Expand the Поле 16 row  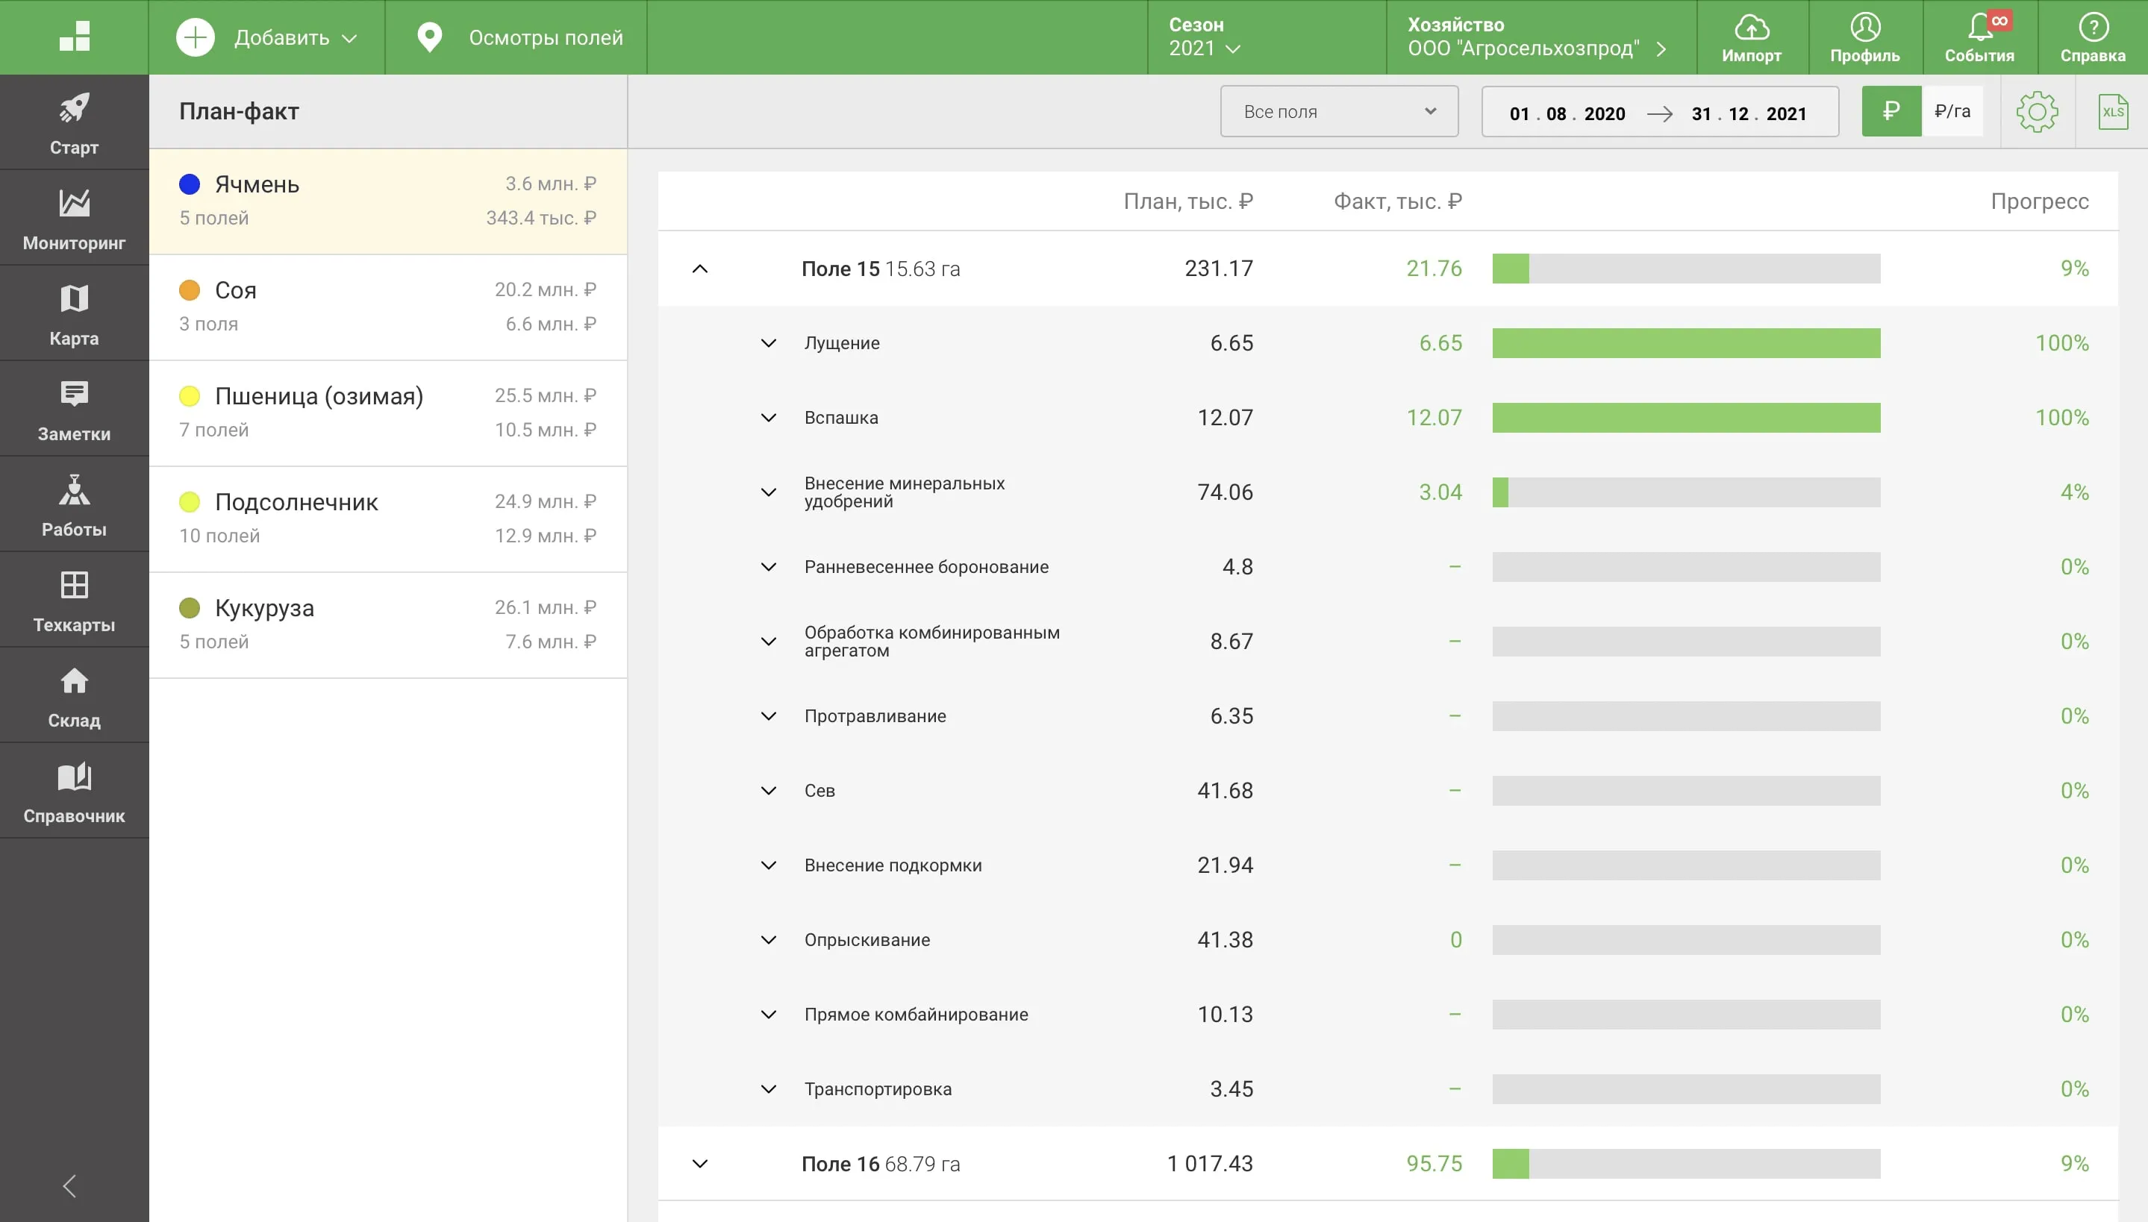700,1163
